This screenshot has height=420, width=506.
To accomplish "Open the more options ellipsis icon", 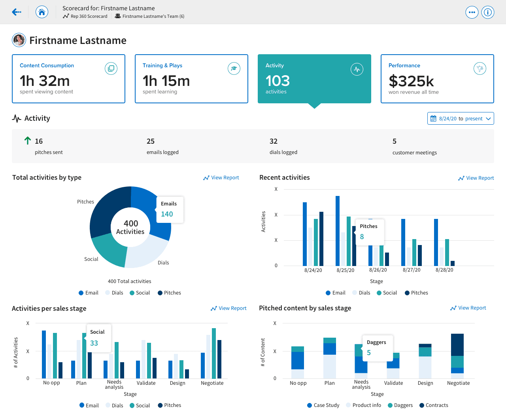I will pyautogui.click(x=472, y=12).
